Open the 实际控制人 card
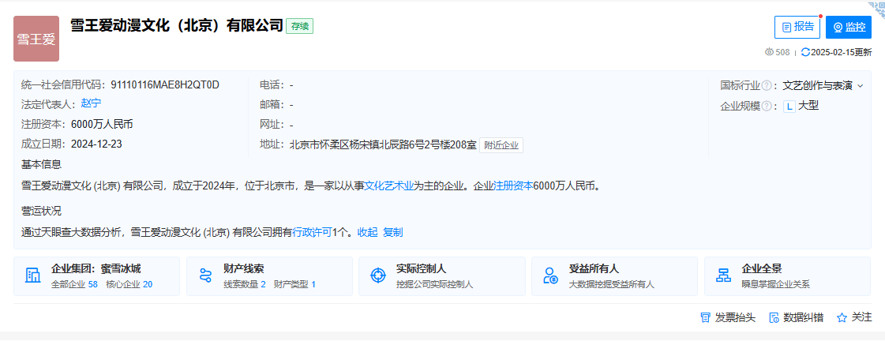885x341 pixels. point(442,276)
